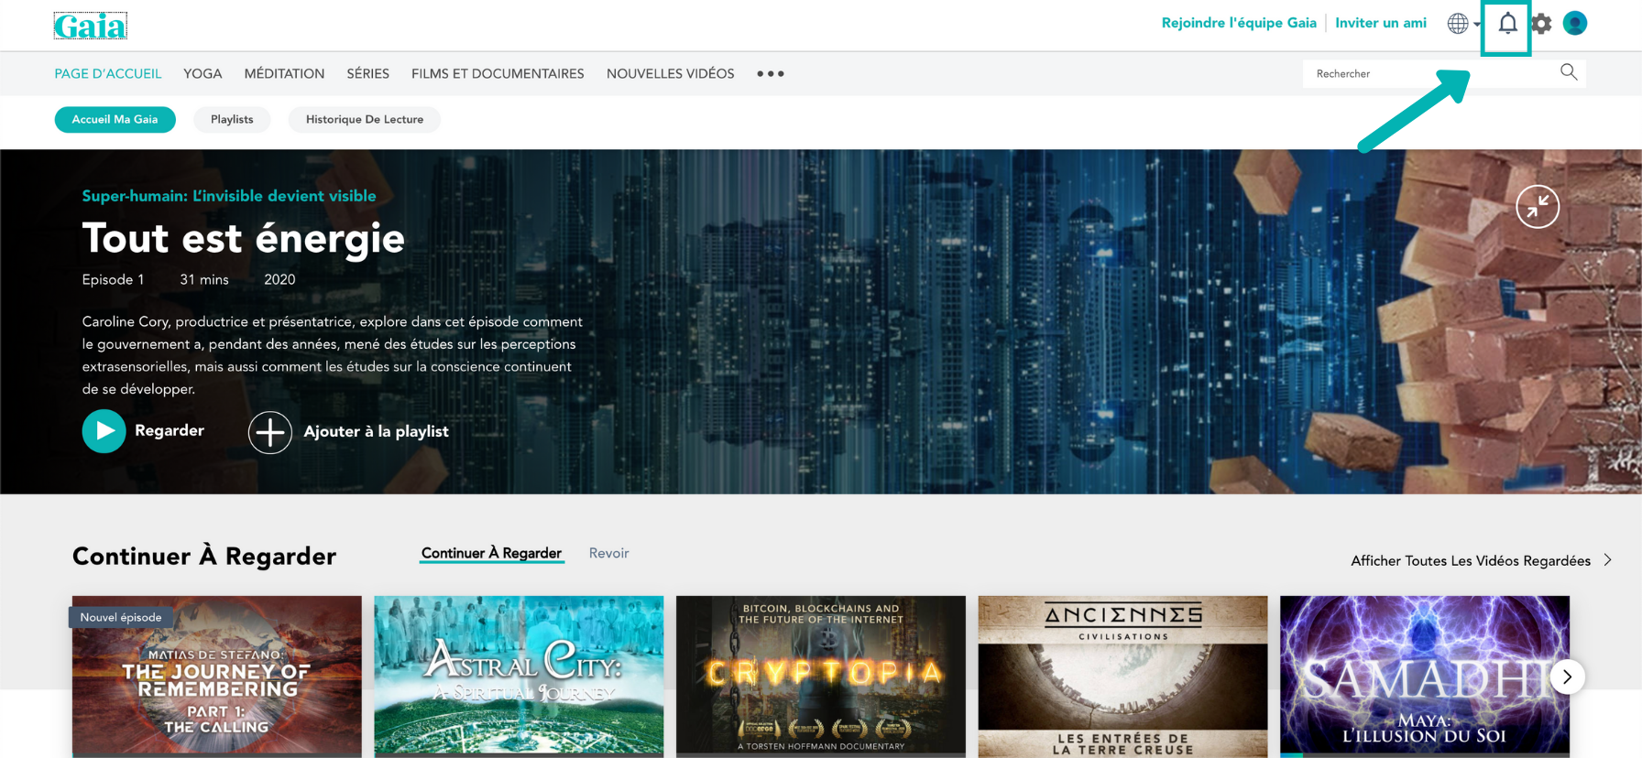Open the language globe dropdown
The height and width of the screenshot is (758, 1642).
pos(1463,24)
